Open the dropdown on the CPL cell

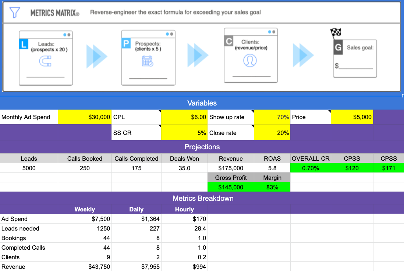[x=160, y=111]
